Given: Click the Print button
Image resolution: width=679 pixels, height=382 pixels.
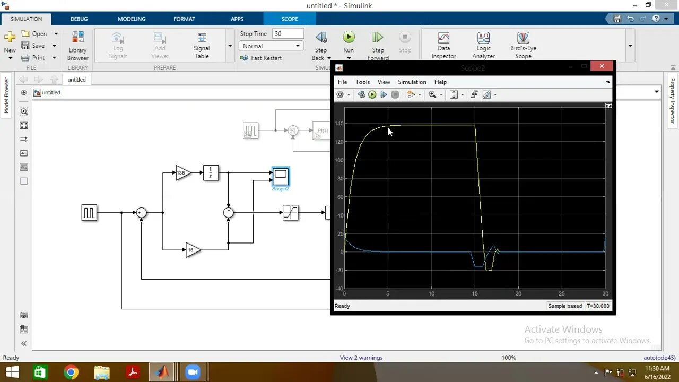Looking at the screenshot, I should [x=33, y=57].
